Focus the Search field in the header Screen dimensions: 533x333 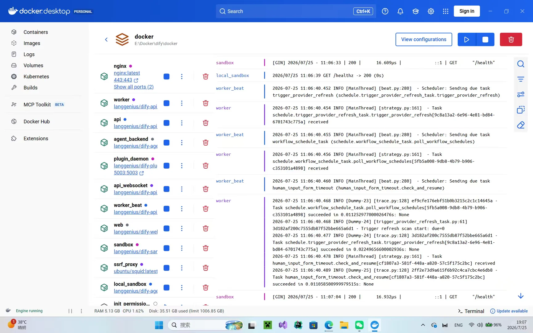tap(296, 11)
